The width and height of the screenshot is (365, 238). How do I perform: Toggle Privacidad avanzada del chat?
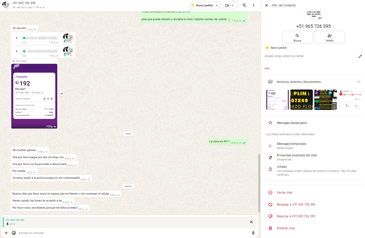point(296,157)
